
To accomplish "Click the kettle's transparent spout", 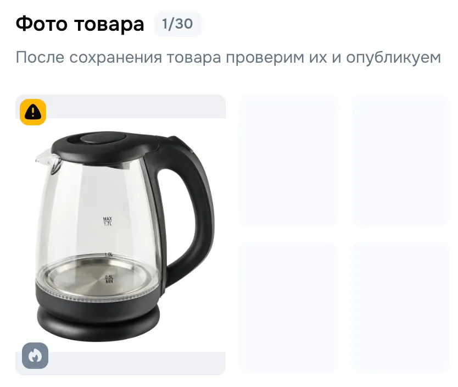I will click(48, 161).
